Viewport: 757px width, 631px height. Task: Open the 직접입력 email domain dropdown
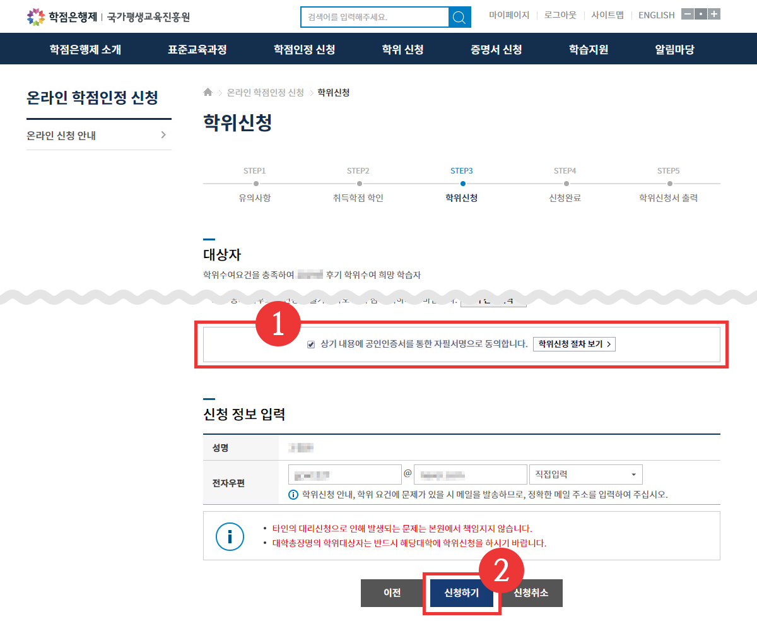click(585, 475)
